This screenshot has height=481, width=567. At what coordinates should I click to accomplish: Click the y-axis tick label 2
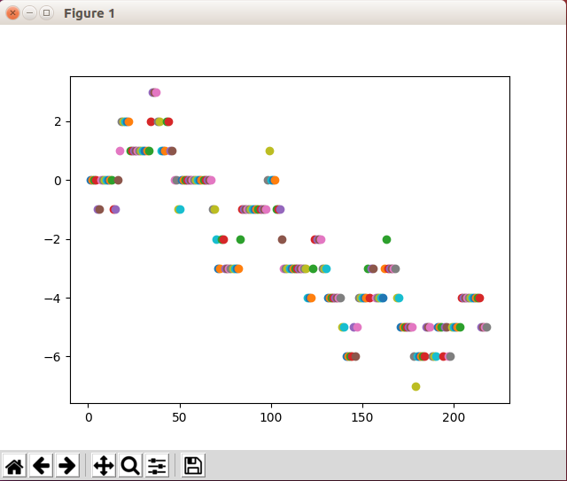coord(58,122)
